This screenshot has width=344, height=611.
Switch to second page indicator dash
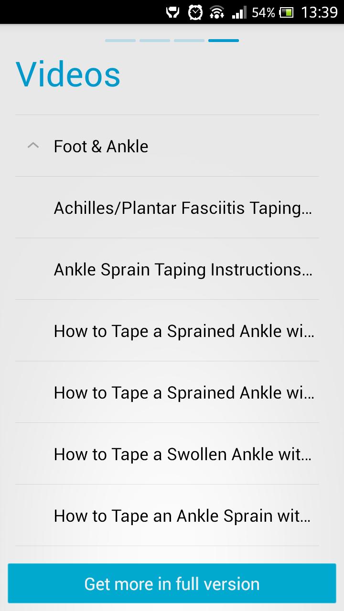pyautogui.click(x=155, y=41)
